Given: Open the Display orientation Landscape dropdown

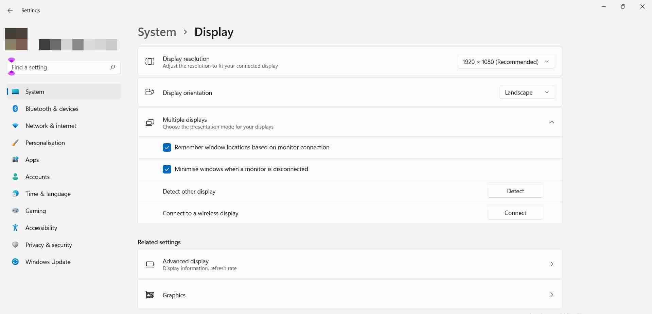Looking at the screenshot, I should click(x=527, y=92).
